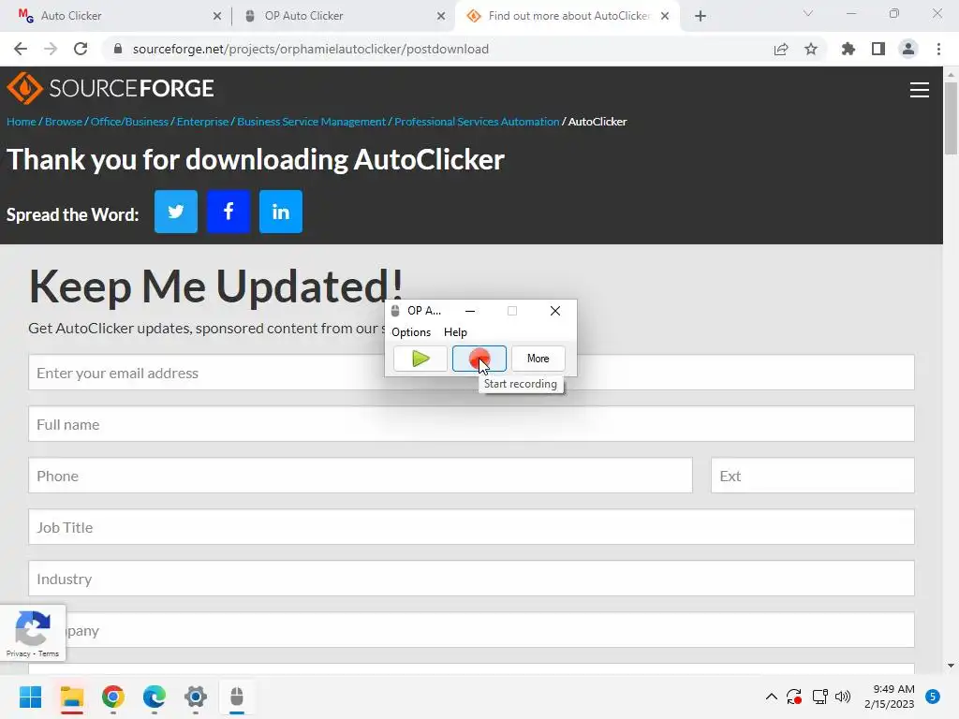Click the Browse breadcrumb link
Image resolution: width=959 pixels, height=719 pixels.
pos(64,122)
